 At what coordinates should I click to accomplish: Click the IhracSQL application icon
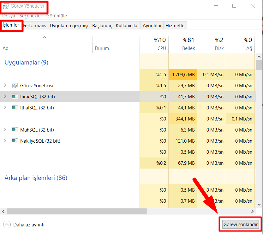15,96
